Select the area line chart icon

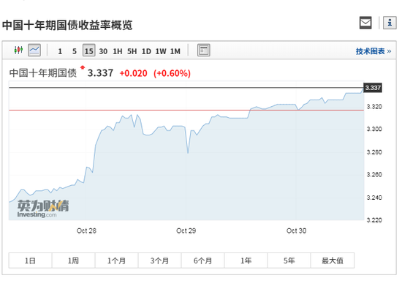click(x=34, y=50)
